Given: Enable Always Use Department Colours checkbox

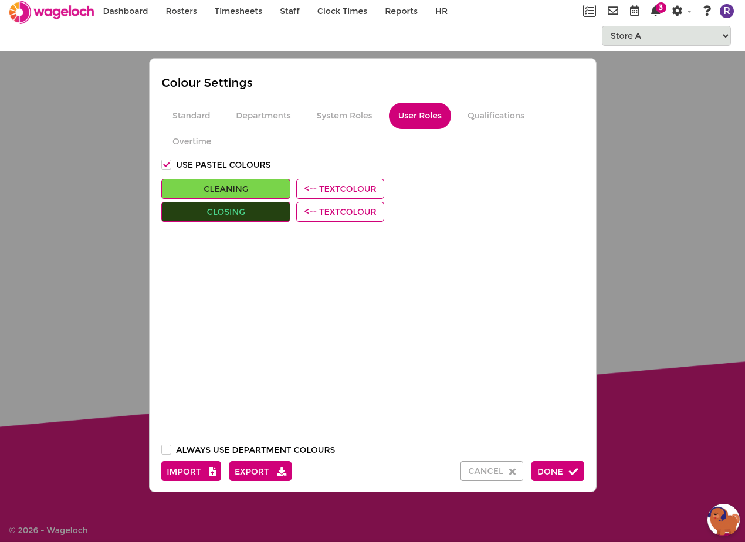Looking at the screenshot, I should point(167,450).
